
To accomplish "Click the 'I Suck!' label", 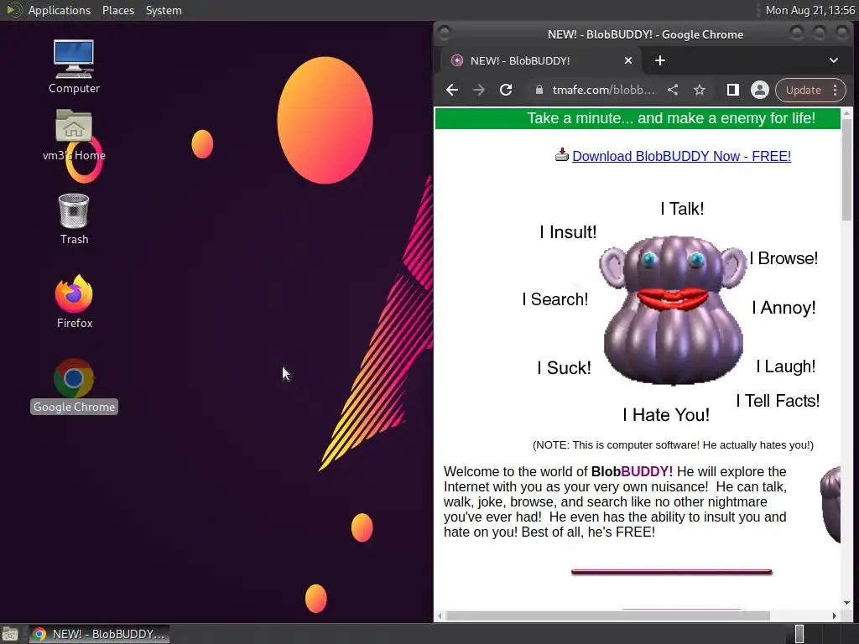I will 564,367.
